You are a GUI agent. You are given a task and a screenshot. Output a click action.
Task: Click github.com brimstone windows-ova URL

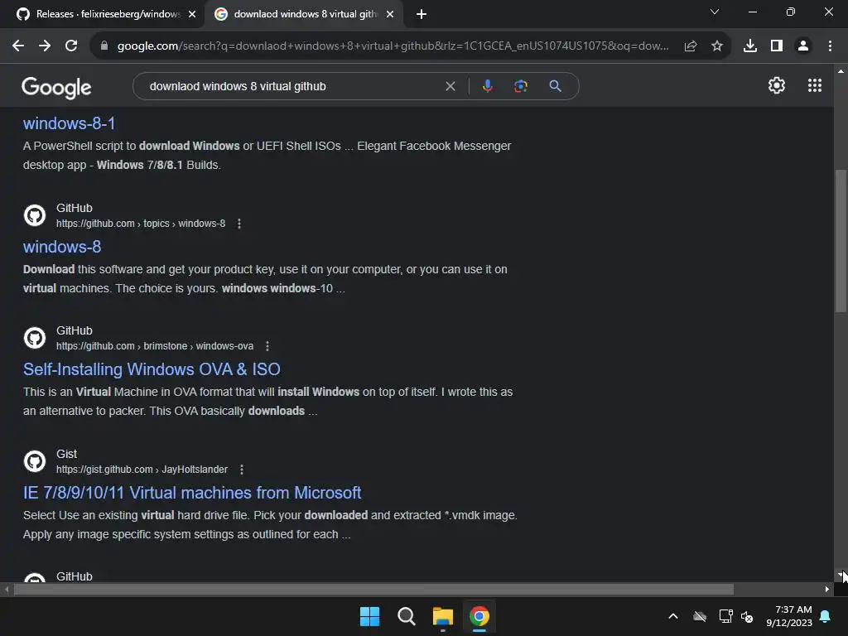(x=155, y=346)
